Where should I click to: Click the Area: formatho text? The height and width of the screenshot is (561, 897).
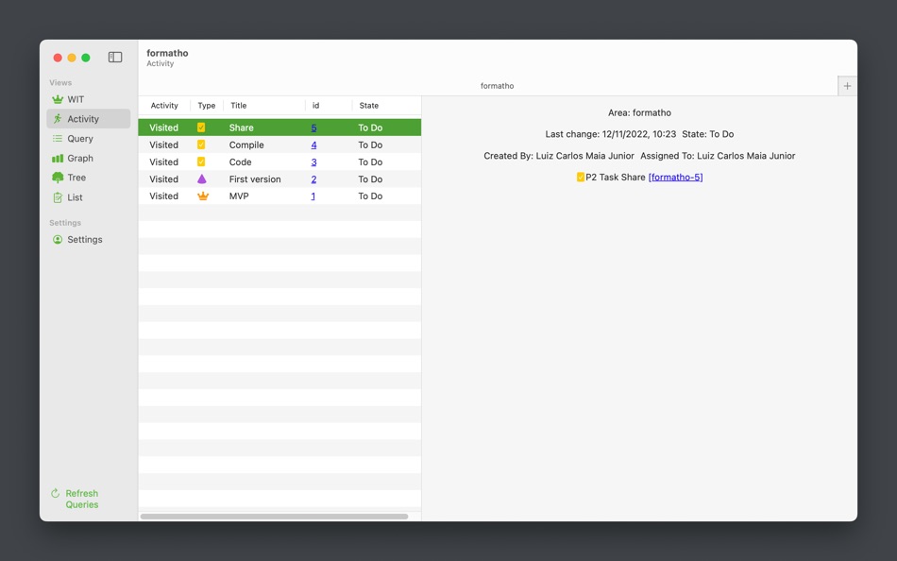(x=639, y=112)
